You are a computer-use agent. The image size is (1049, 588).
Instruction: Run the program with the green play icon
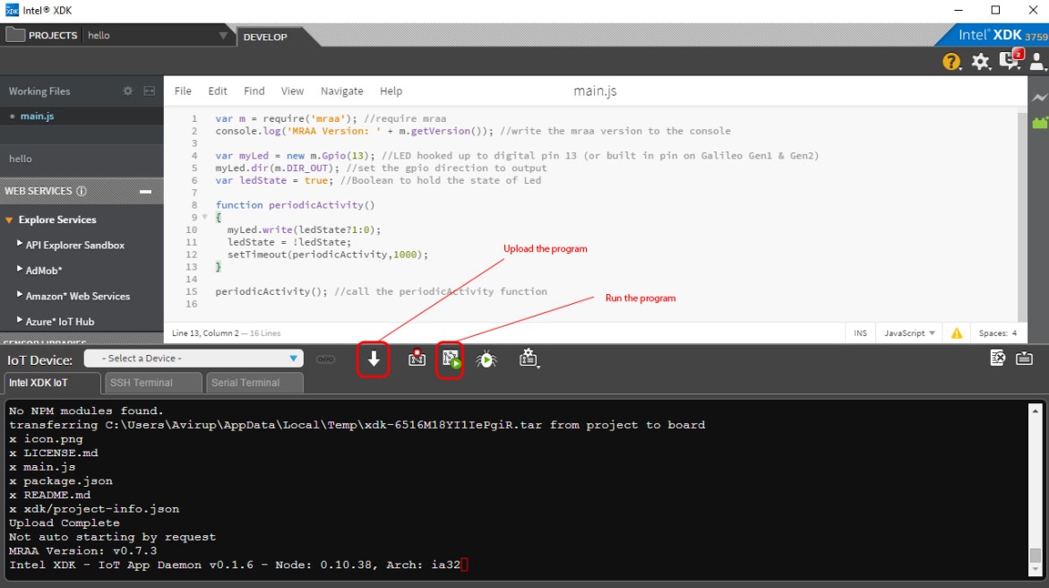point(451,359)
